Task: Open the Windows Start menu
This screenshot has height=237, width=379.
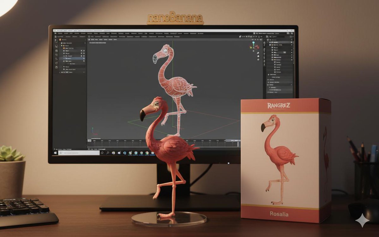Action: coord(55,153)
